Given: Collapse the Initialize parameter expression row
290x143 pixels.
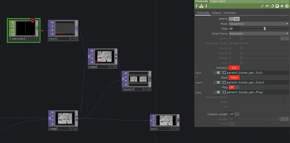Looking at the screenshot, I should click(196, 68).
